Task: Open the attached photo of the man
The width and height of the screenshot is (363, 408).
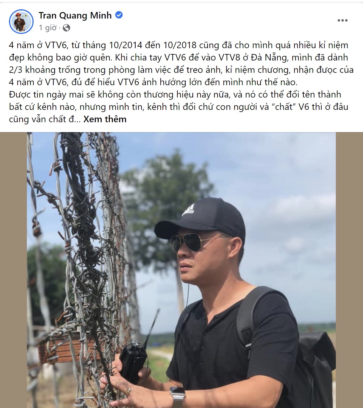Action: (181, 270)
